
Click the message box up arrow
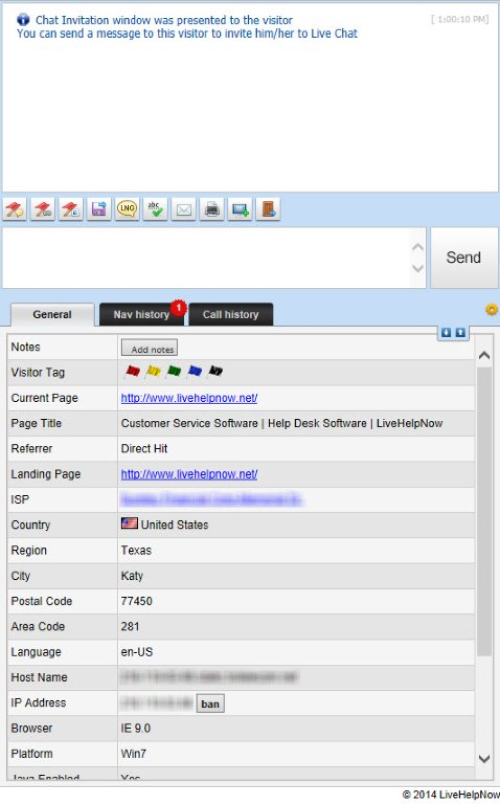[x=418, y=247]
